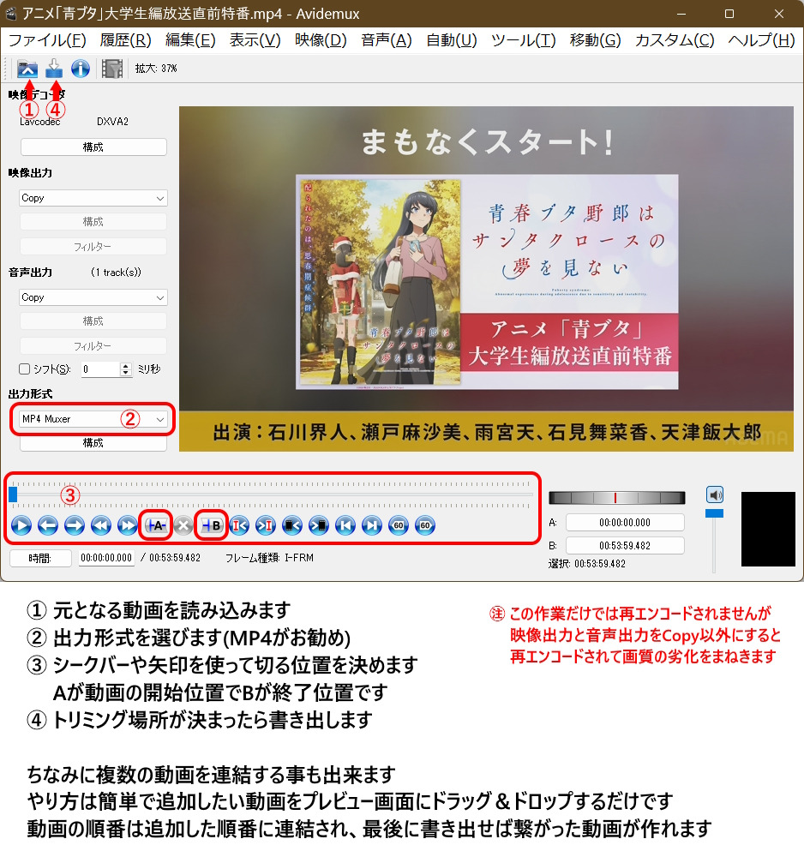Click the フレーム種類: I-FRM label
804x857 pixels.
tap(269, 558)
